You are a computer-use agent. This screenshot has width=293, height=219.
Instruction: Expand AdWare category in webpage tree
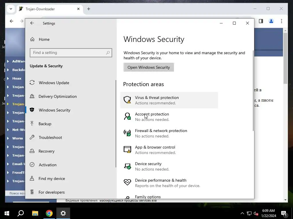pos(8,61)
